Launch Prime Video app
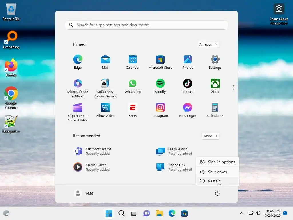Screen dimensions: 293x220 coord(105,110)
